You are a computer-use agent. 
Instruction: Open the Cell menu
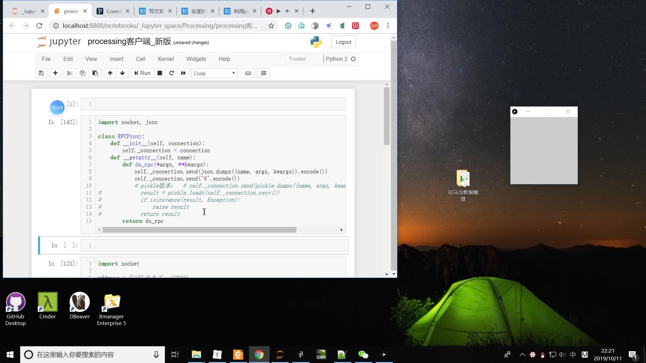tap(141, 59)
